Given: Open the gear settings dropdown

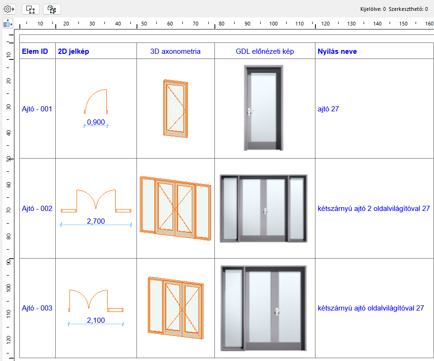Looking at the screenshot, I should point(9,9).
